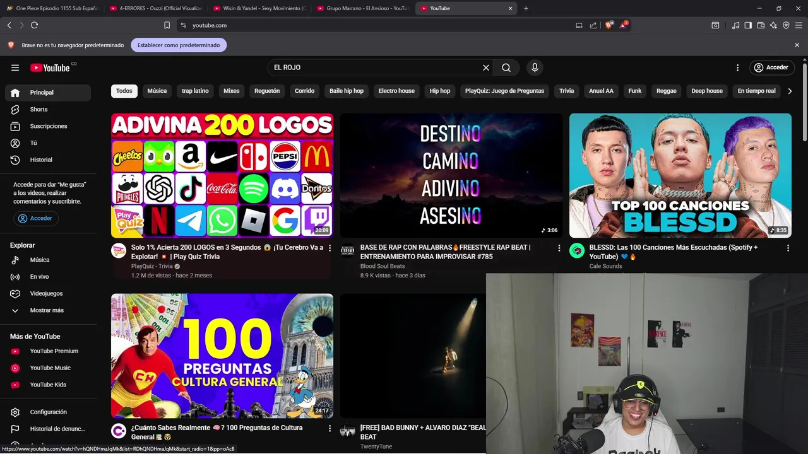This screenshot has width=808, height=454.
Task: Open Videojuegos under Explorar
Action: point(48,293)
